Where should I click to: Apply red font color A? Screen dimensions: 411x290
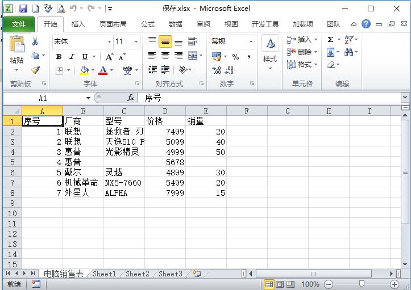click(x=103, y=70)
